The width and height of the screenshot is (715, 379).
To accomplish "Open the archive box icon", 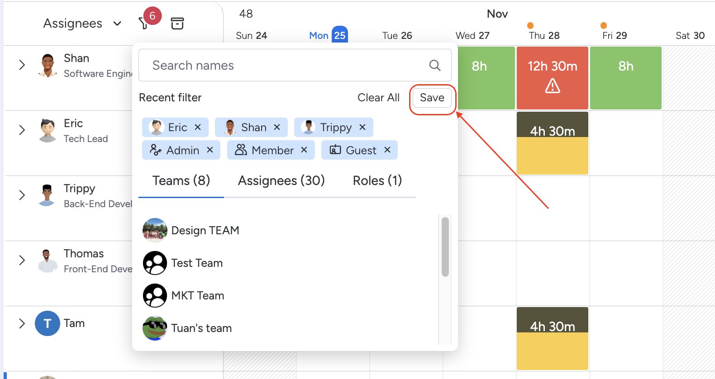I will (177, 24).
